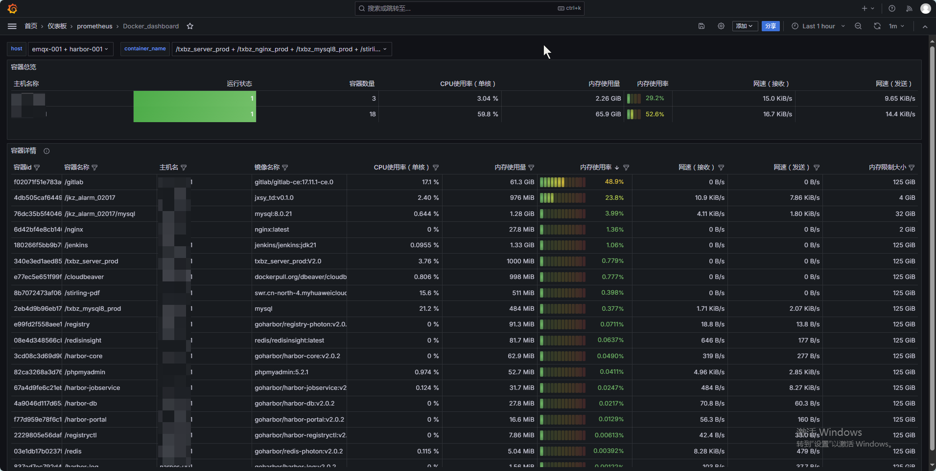
Task: Zoom out the time range
Action: point(858,26)
